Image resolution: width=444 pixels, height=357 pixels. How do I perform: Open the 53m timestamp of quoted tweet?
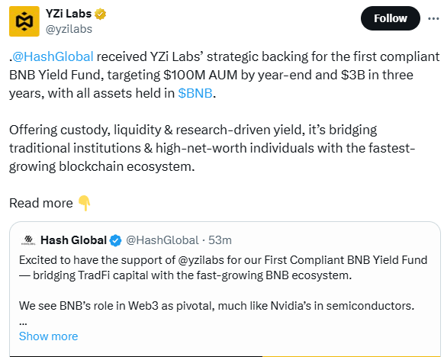click(x=220, y=240)
